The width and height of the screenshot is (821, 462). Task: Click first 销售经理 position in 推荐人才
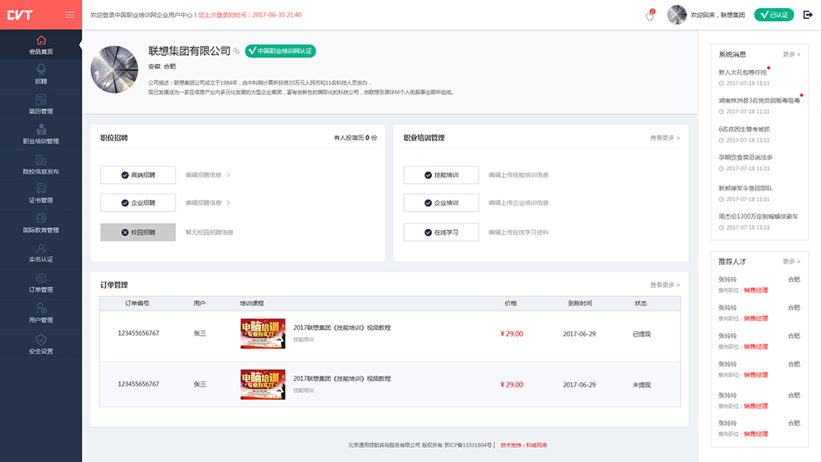(755, 290)
